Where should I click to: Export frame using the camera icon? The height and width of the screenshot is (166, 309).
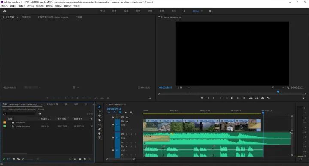(263, 98)
